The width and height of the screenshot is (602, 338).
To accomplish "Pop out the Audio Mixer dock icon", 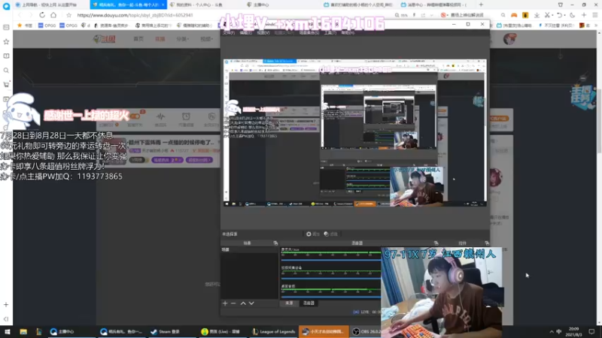I will click(x=436, y=243).
